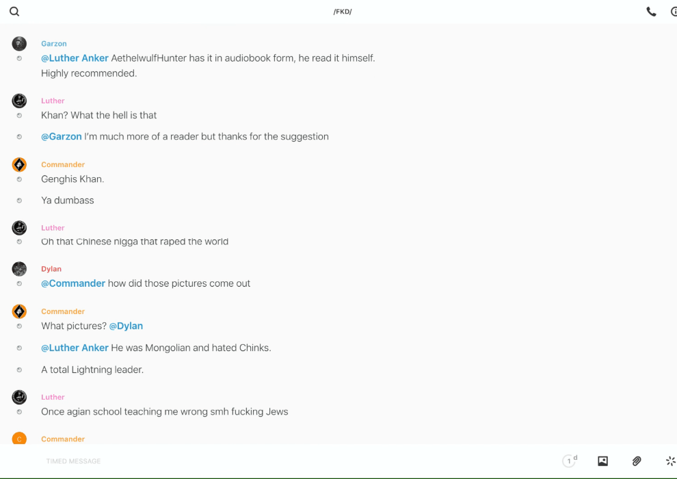Click the @Luther Anker mention in Garzon's message
The height and width of the screenshot is (479, 677).
[x=75, y=58]
